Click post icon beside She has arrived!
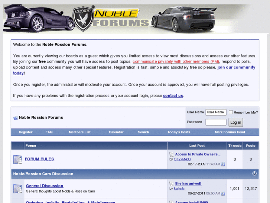Screen dimensions: 270x203 (172, 184)
